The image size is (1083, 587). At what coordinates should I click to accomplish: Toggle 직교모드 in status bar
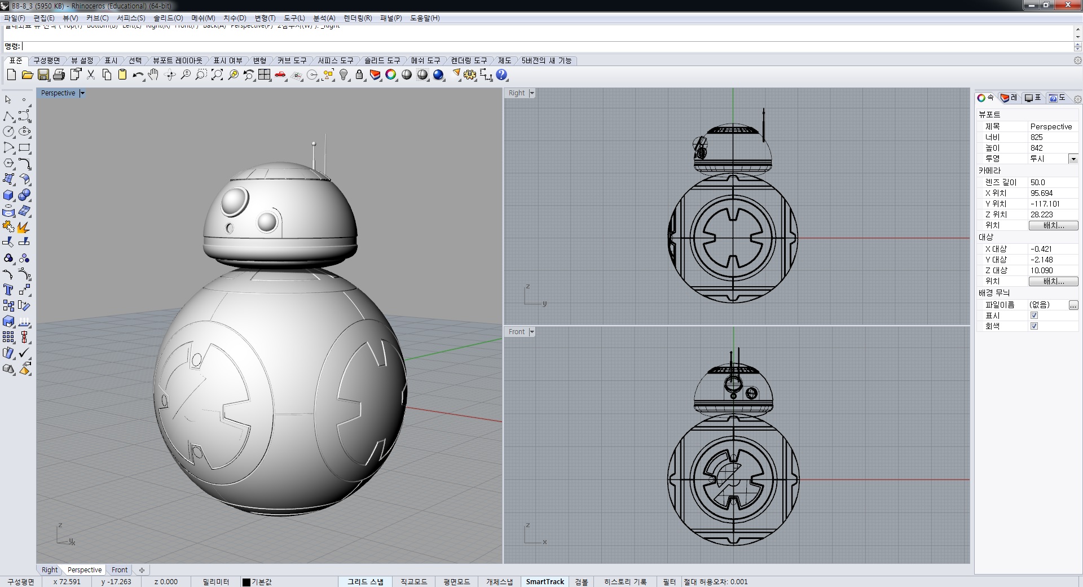(x=414, y=581)
